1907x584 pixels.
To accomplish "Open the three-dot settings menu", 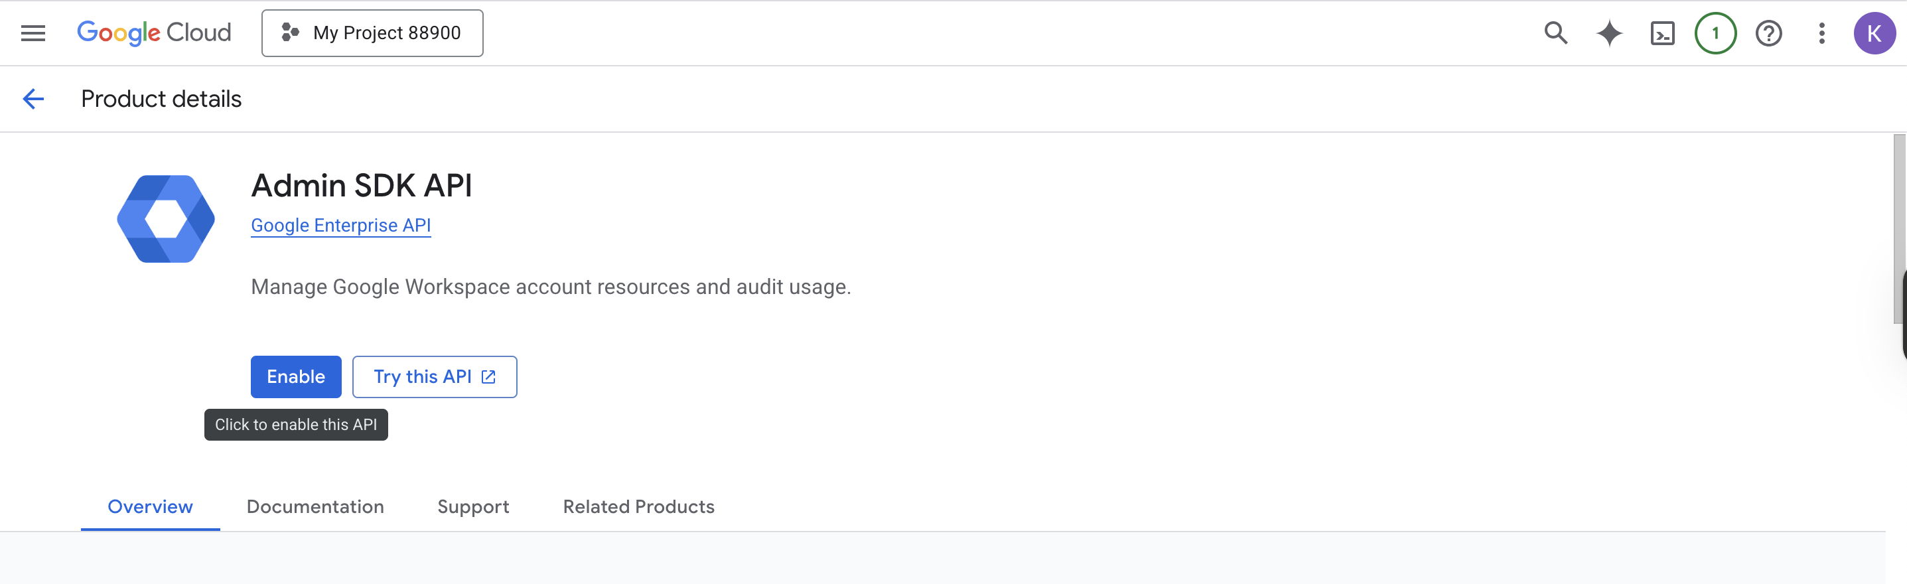I will click(x=1822, y=33).
